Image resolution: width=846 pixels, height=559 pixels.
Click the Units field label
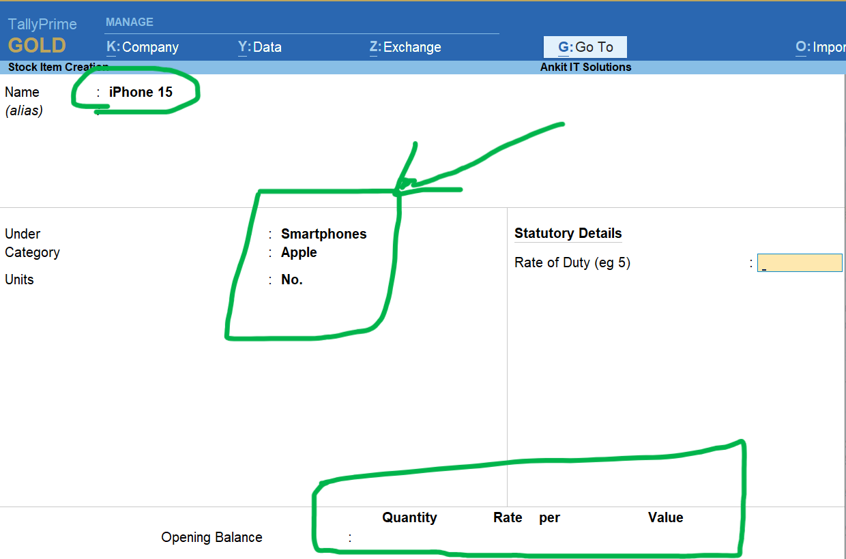click(x=19, y=279)
